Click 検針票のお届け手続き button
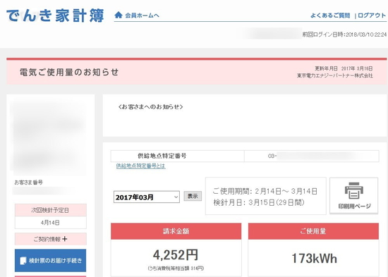Image resolution: width=388 pixels, height=277 pixels. pyautogui.click(x=51, y=260)
